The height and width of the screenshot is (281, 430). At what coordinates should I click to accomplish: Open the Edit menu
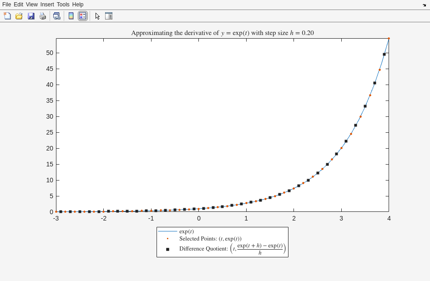(x=18, y=5)
